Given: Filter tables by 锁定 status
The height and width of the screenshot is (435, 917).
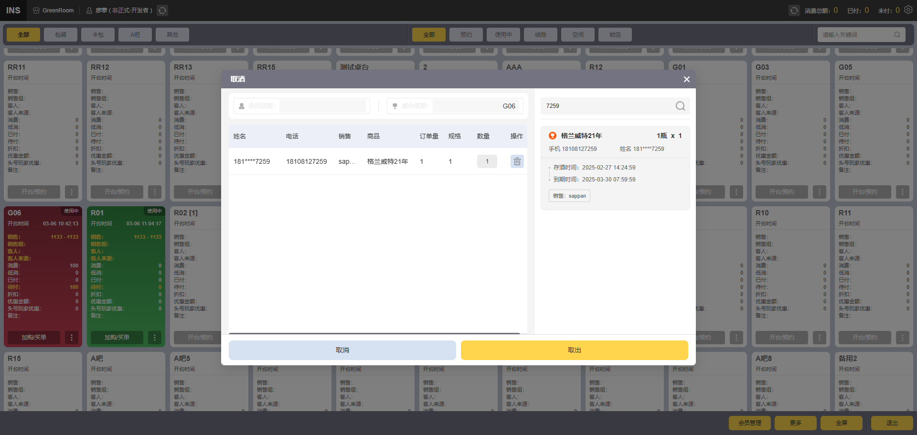Looking at the screenshot, I should pyautogui.click(x=615, y=34).
